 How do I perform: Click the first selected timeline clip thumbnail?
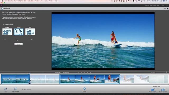9,79
